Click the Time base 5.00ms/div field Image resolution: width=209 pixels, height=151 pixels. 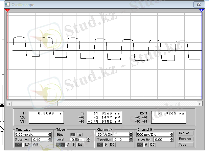coord(31,134)
